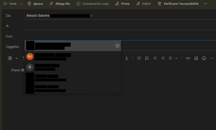Open the emoji picker
Screen dimensions: 216x130
click(x=204, y=58)
